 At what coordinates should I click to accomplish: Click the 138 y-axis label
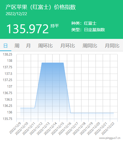coord(10,61)
